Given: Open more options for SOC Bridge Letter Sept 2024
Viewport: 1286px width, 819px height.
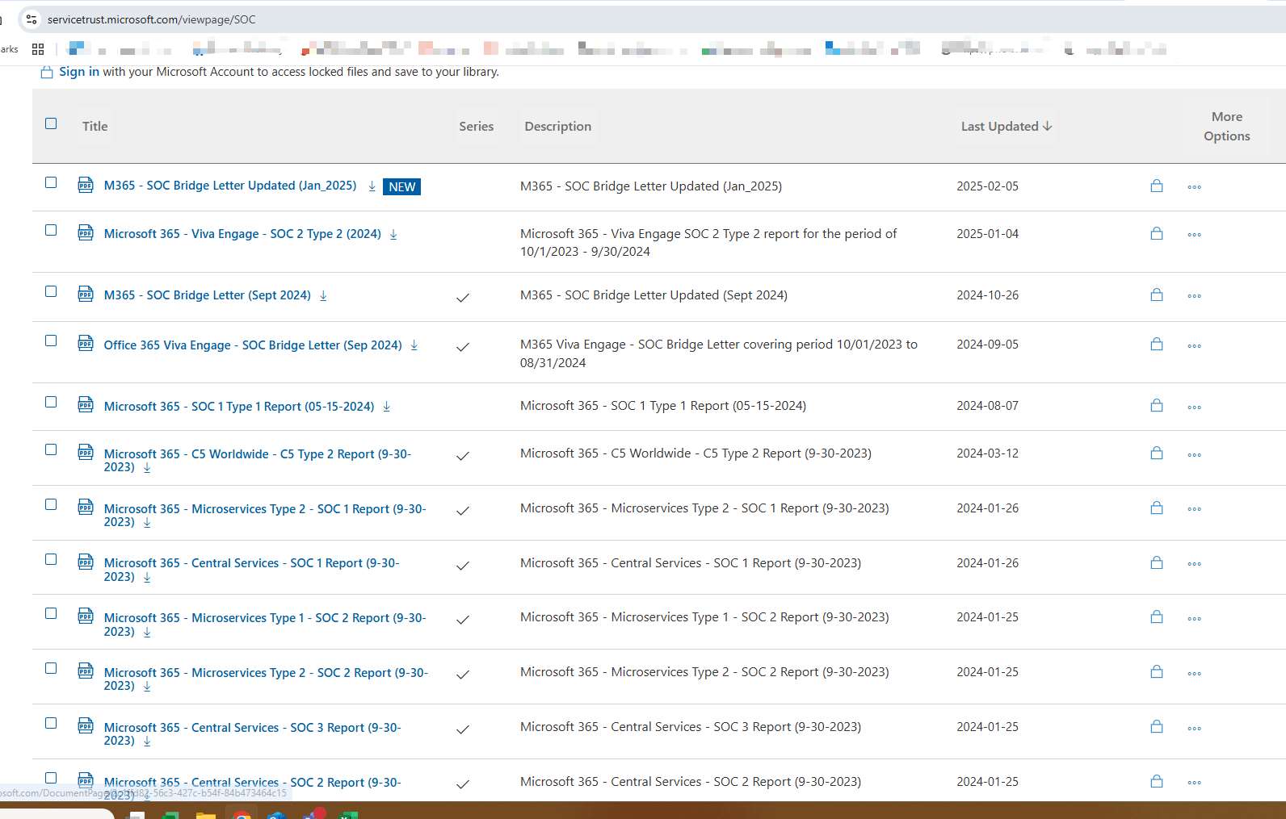Looking at the screenshot, I should tap(1194, 296).
